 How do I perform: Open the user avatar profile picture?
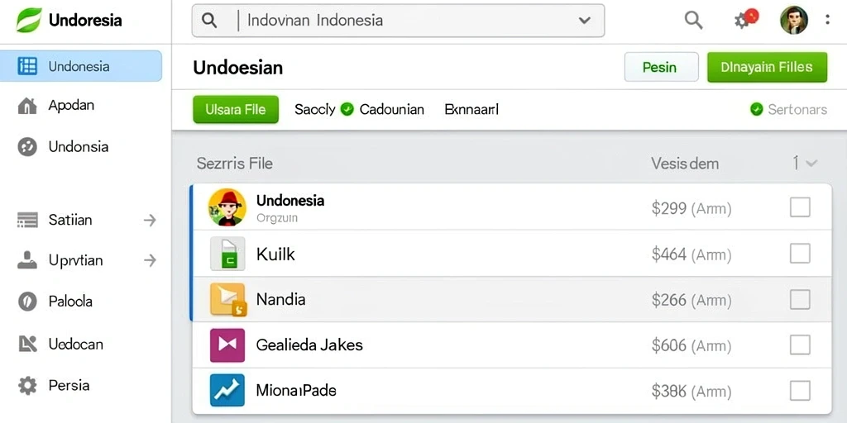pyautogui.click(x=793, y=21)
